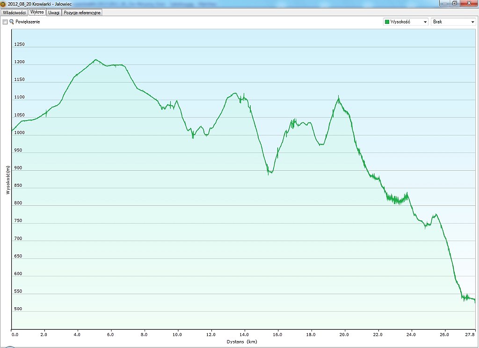Viewport: 479px width, 348px height.
Task: Open the Uwagi tab
Action: 54,13
